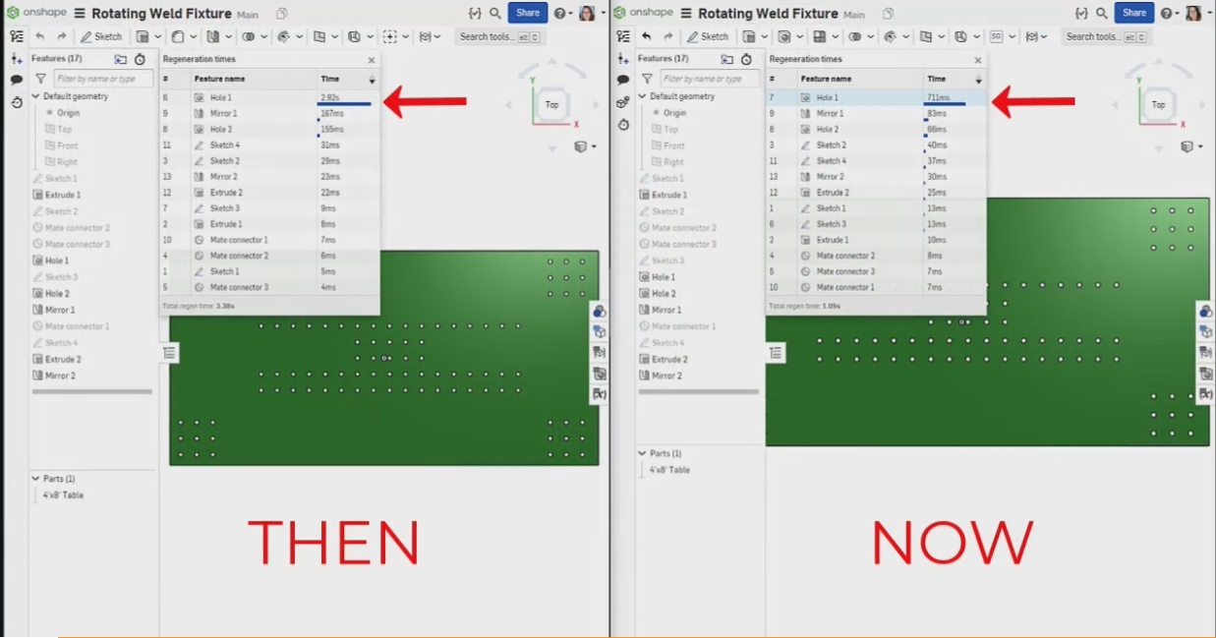Viewport: 1216px width, 638px height.
Task: Click the Sketch button in the left window toolbar
Action: tap(102, 36)
